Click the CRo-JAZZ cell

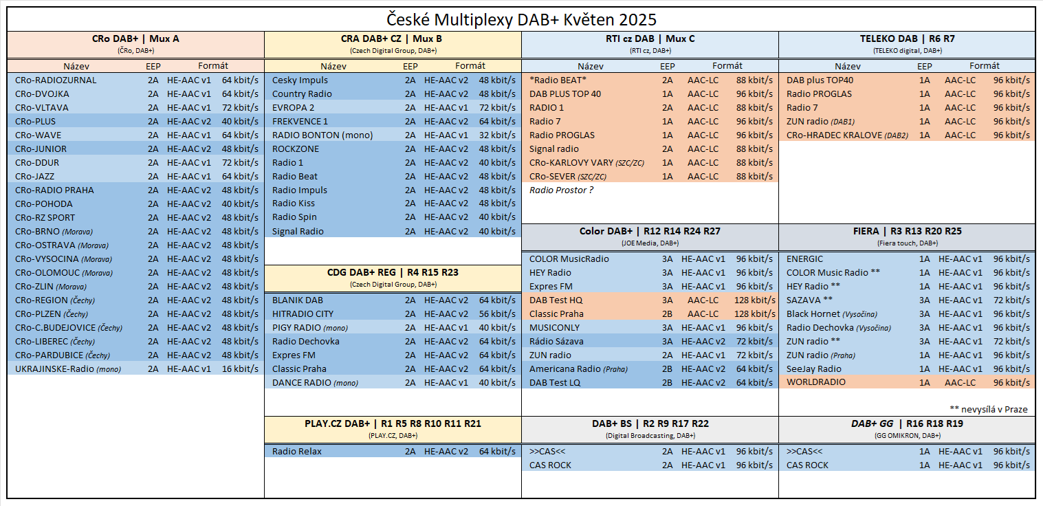click(35, 176)
